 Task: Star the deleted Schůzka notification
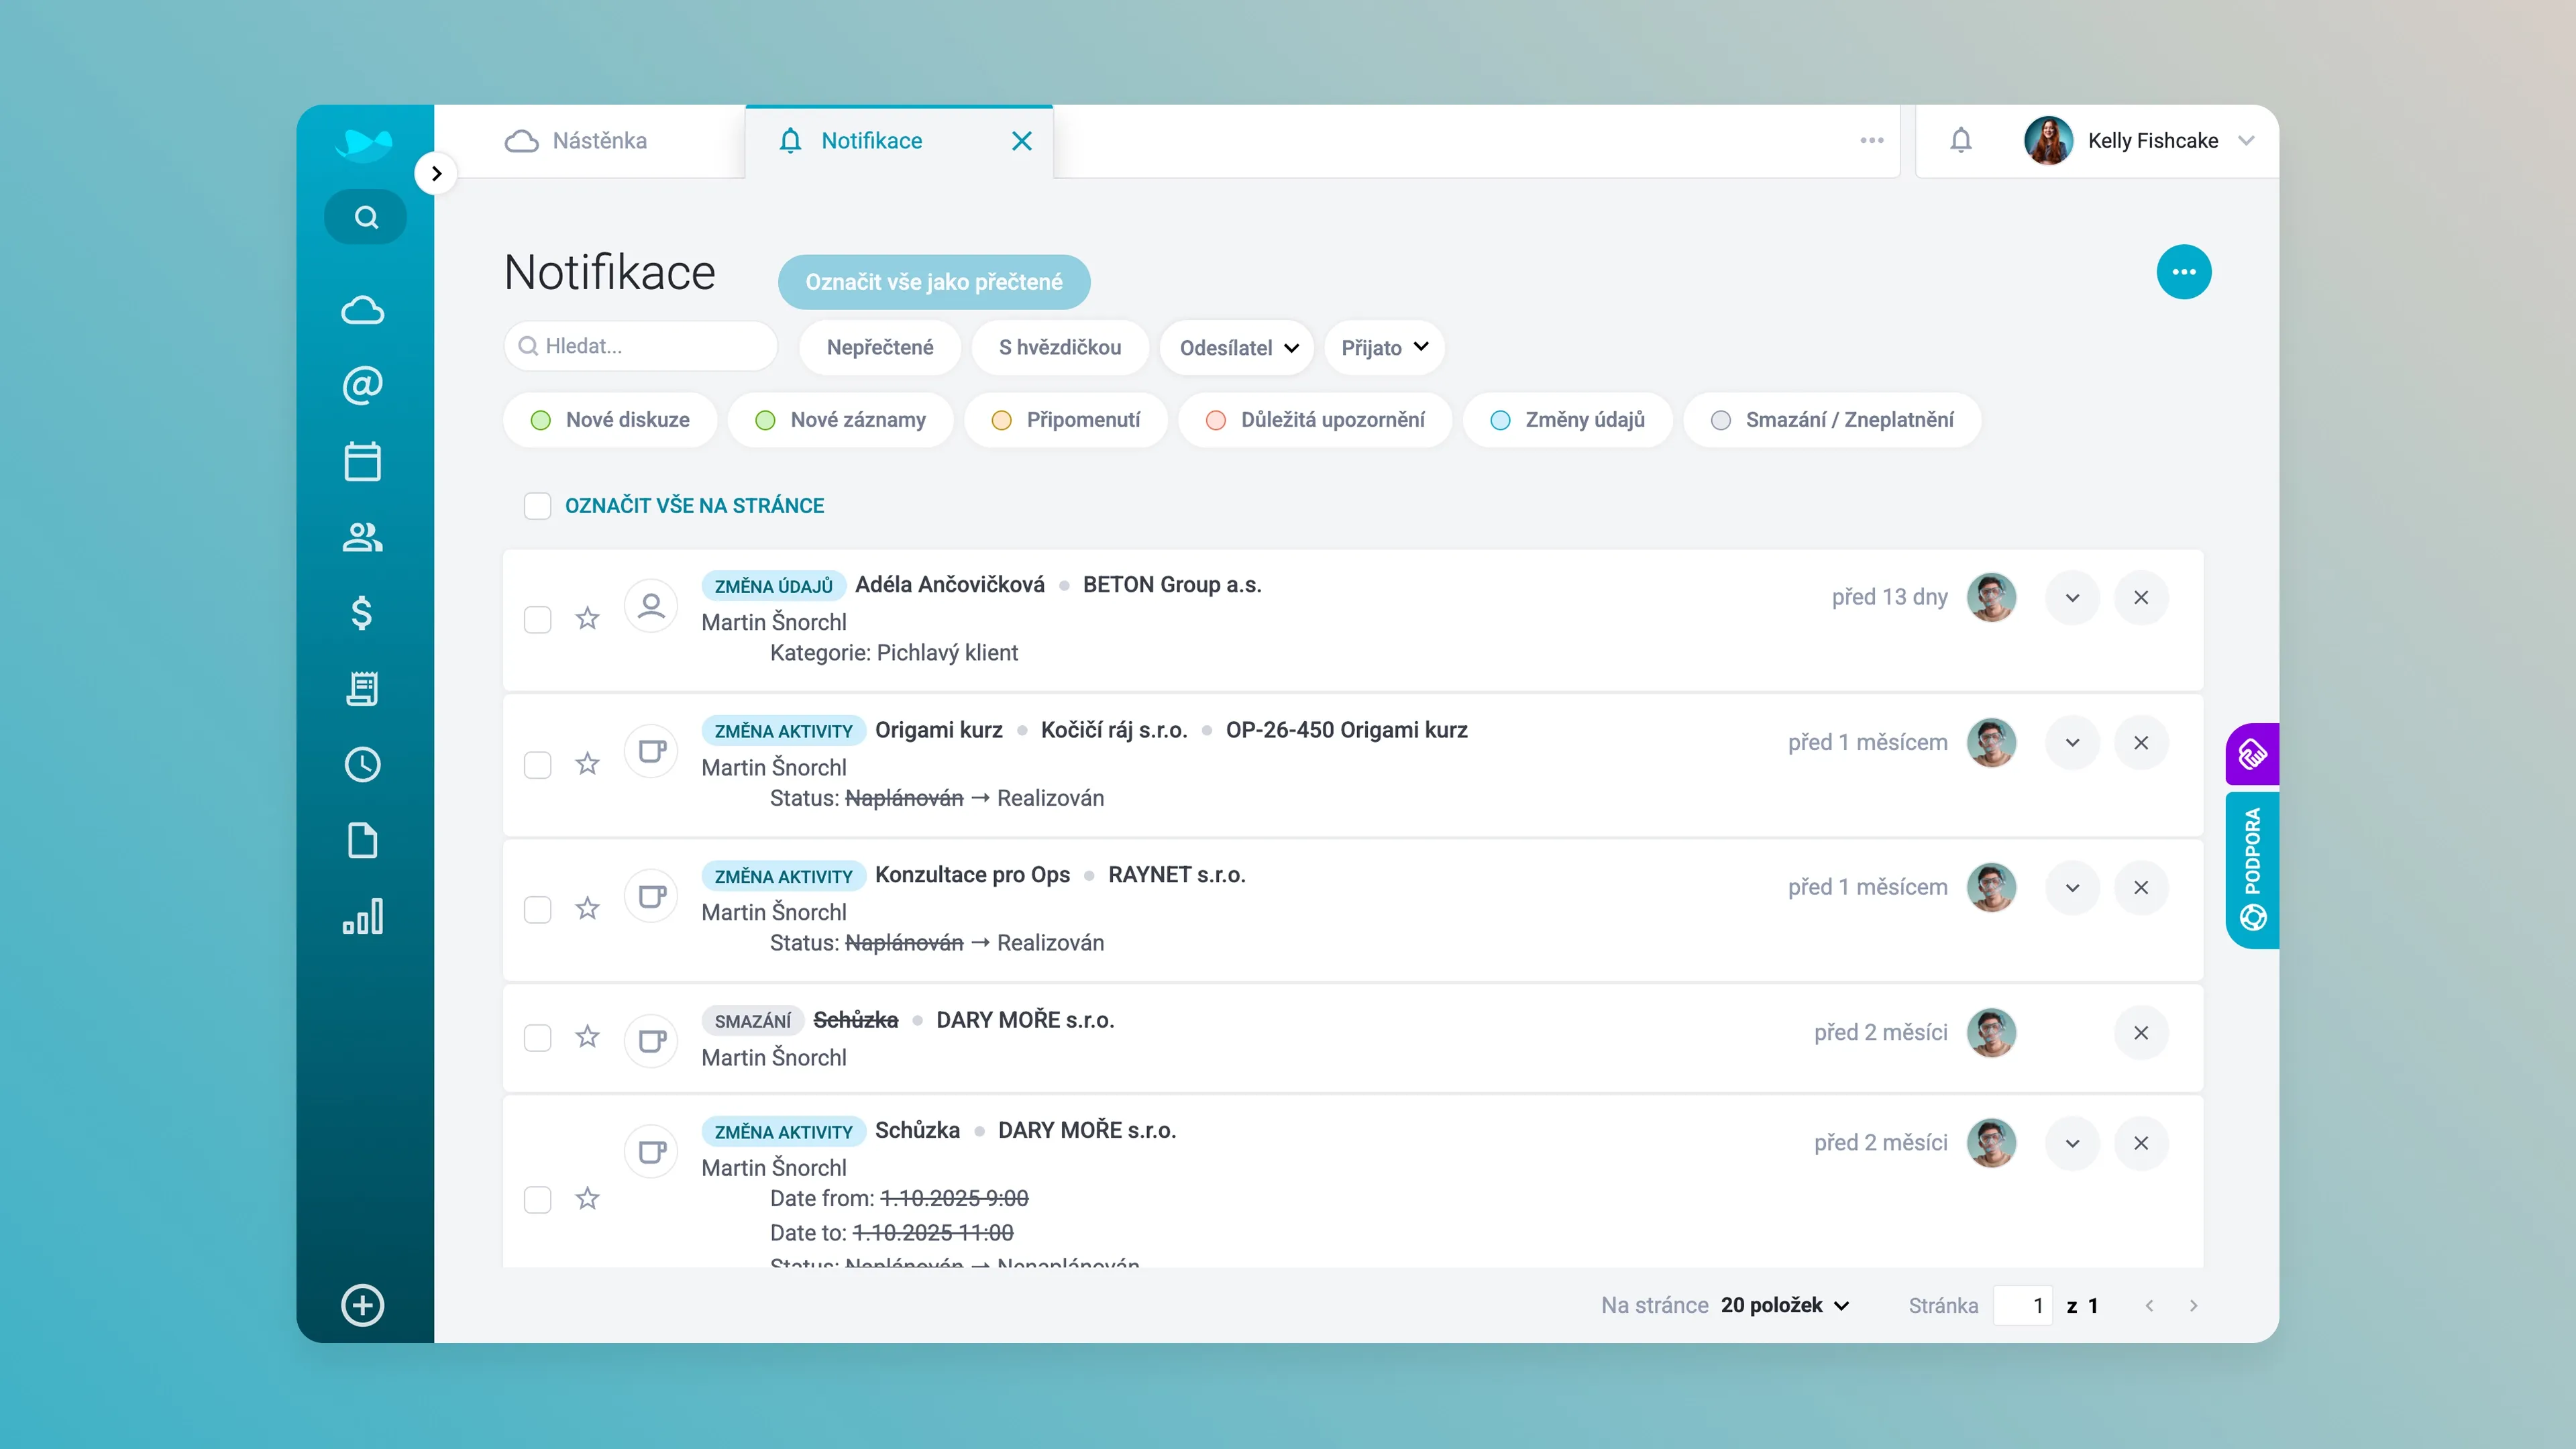(x=587, y=1037)
